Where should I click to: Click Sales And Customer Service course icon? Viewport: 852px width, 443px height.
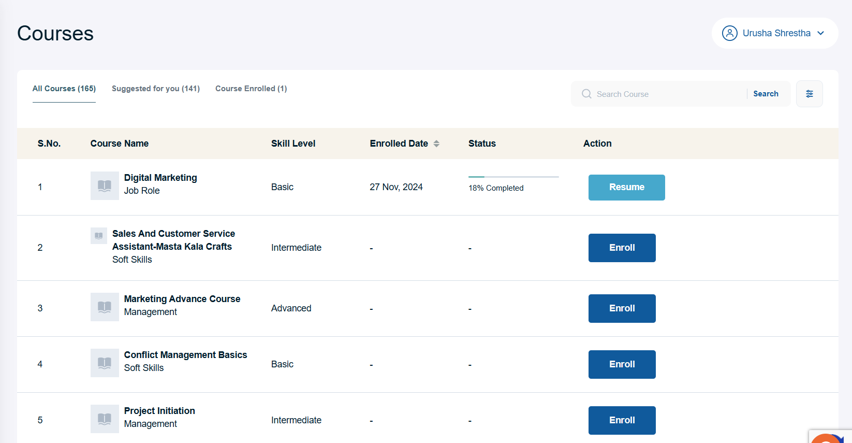pyautogui.click(x=98, y=236)
